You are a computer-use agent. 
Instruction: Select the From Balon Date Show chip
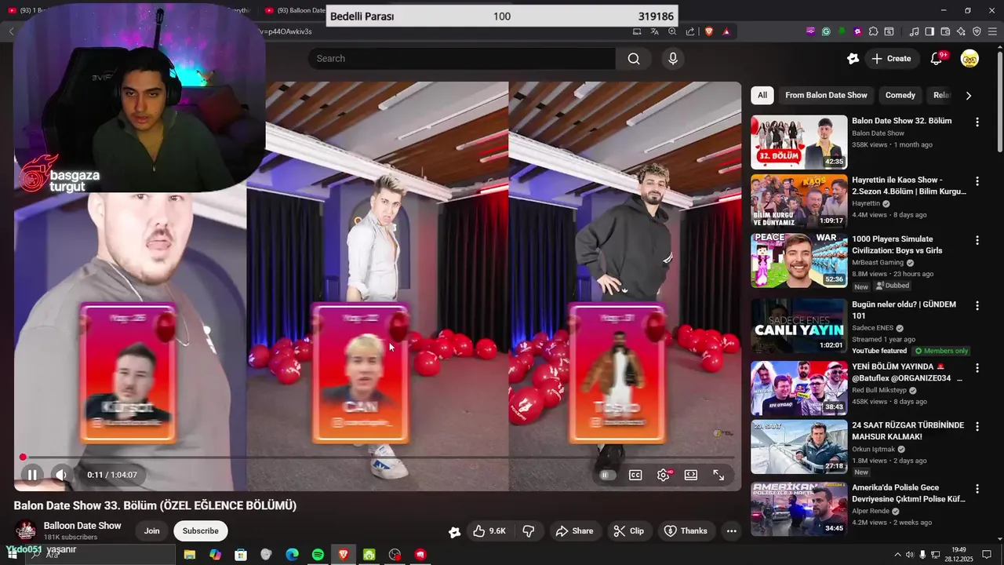pyautogui.click(x=826, y=95)
